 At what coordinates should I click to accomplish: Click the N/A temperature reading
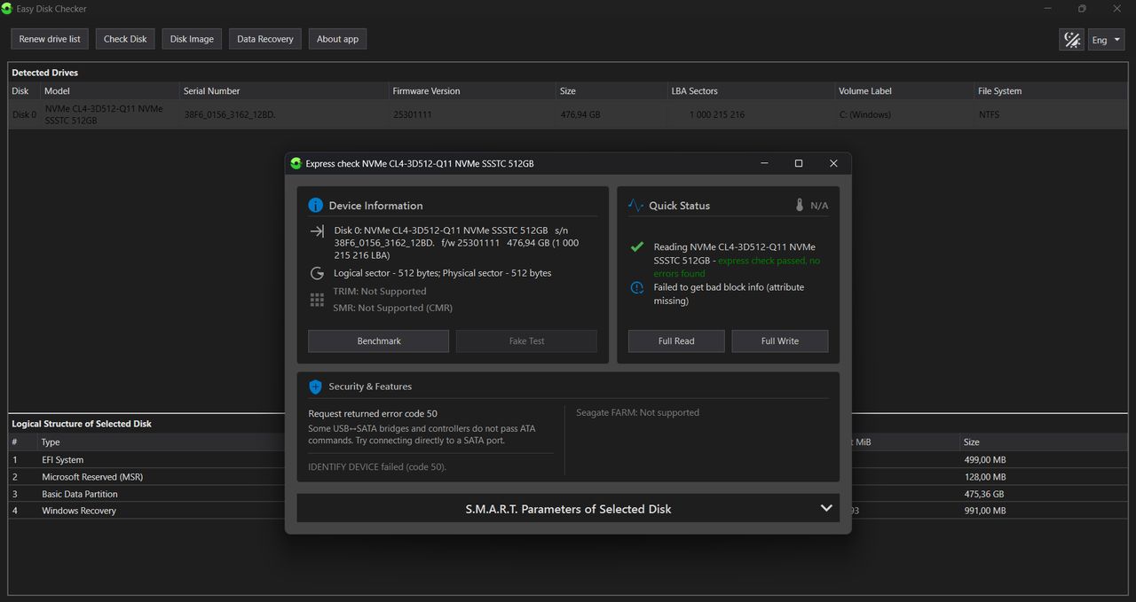pyautogui.click(x=819, y=206)
